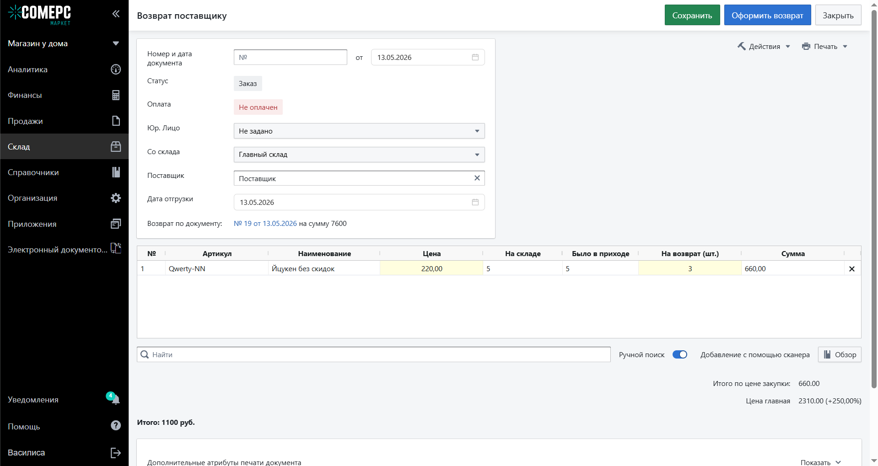Click Поставщик input field
Viewport: 878px width, 466px height.
tap(359, 178)
